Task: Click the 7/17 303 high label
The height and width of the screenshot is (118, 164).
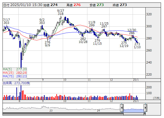Action: (6, 21)
